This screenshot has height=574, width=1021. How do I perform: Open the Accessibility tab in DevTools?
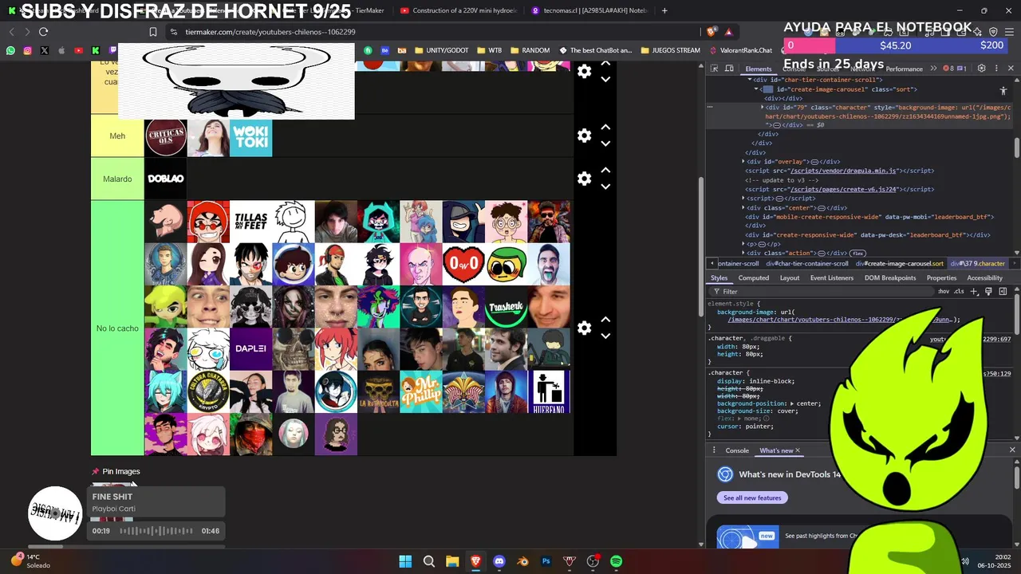point(984,278)
